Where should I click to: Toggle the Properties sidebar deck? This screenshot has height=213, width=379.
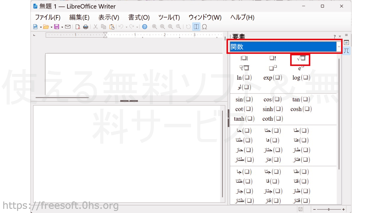pos(346,43)
